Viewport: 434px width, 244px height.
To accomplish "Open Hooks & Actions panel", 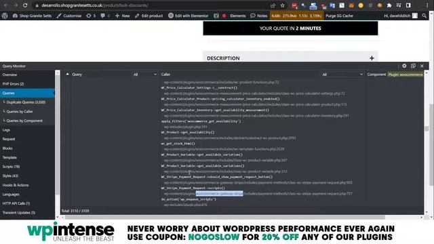I will tap(27, 185).
